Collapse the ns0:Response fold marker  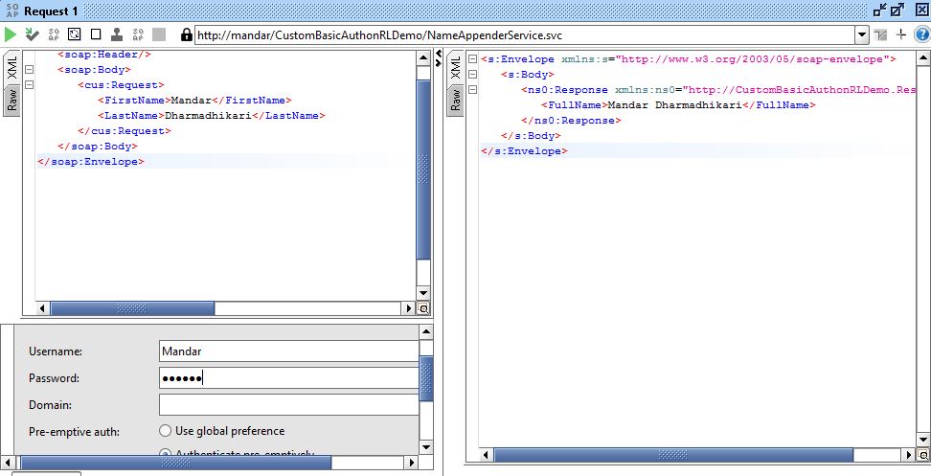(x=472, y=90)
